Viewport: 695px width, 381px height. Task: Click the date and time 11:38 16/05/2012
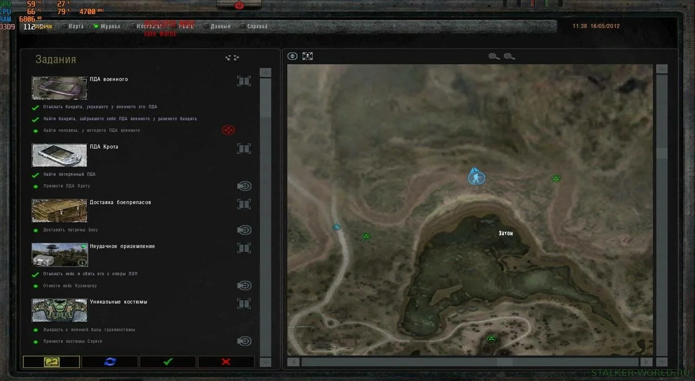596,26
